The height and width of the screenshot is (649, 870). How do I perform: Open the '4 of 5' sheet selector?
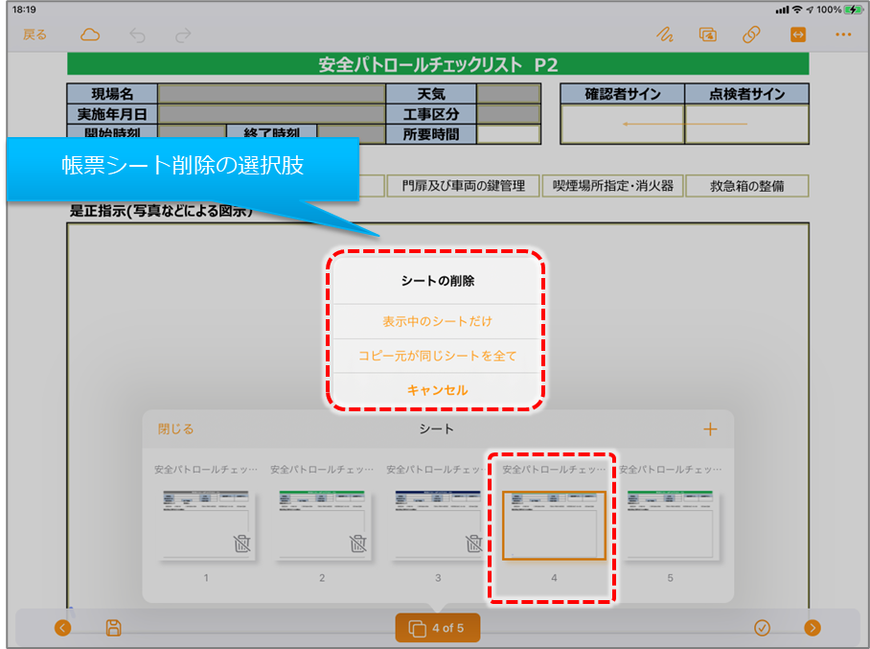[x=437, y=628]
